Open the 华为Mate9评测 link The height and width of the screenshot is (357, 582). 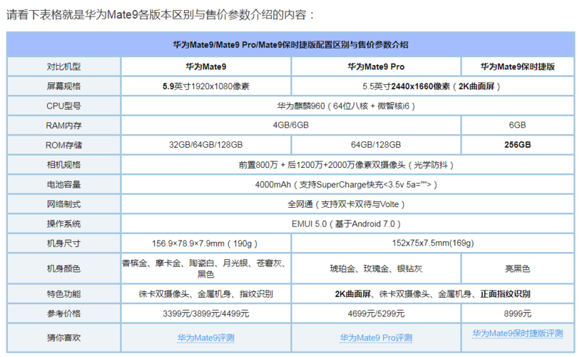point(205,338)
